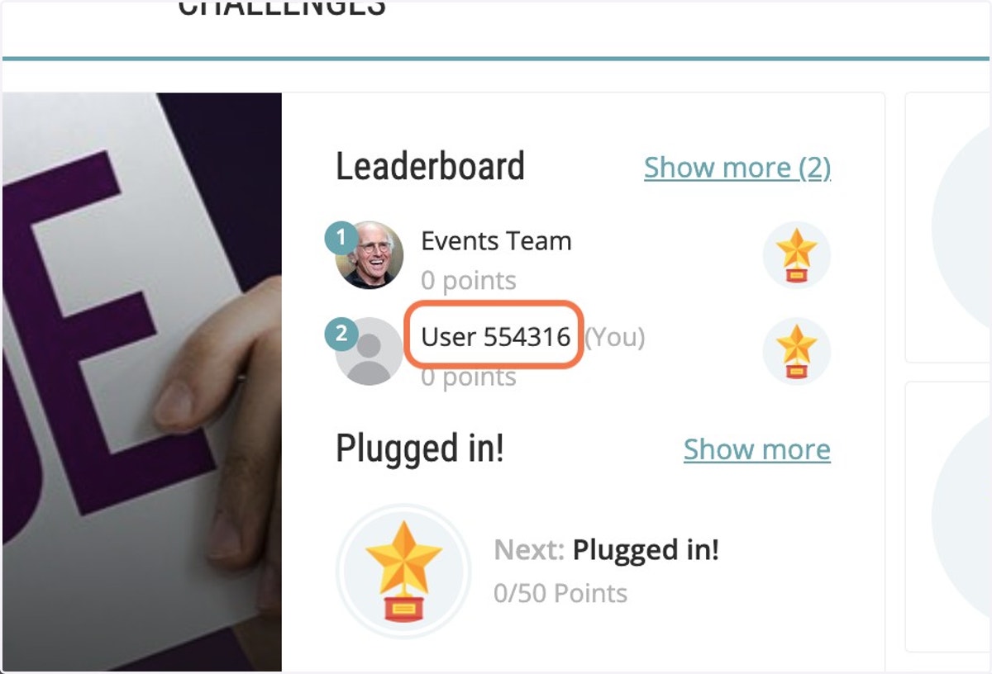The height and width of the screenshot is (674, 992).
Task: Click the rank 2 badge circle
Action: (x=341, y=335)
